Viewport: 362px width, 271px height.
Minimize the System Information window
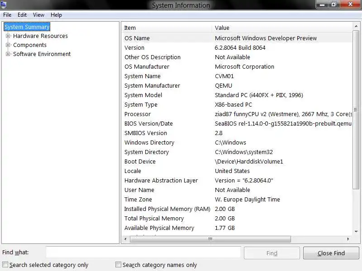tap(322, 5)
